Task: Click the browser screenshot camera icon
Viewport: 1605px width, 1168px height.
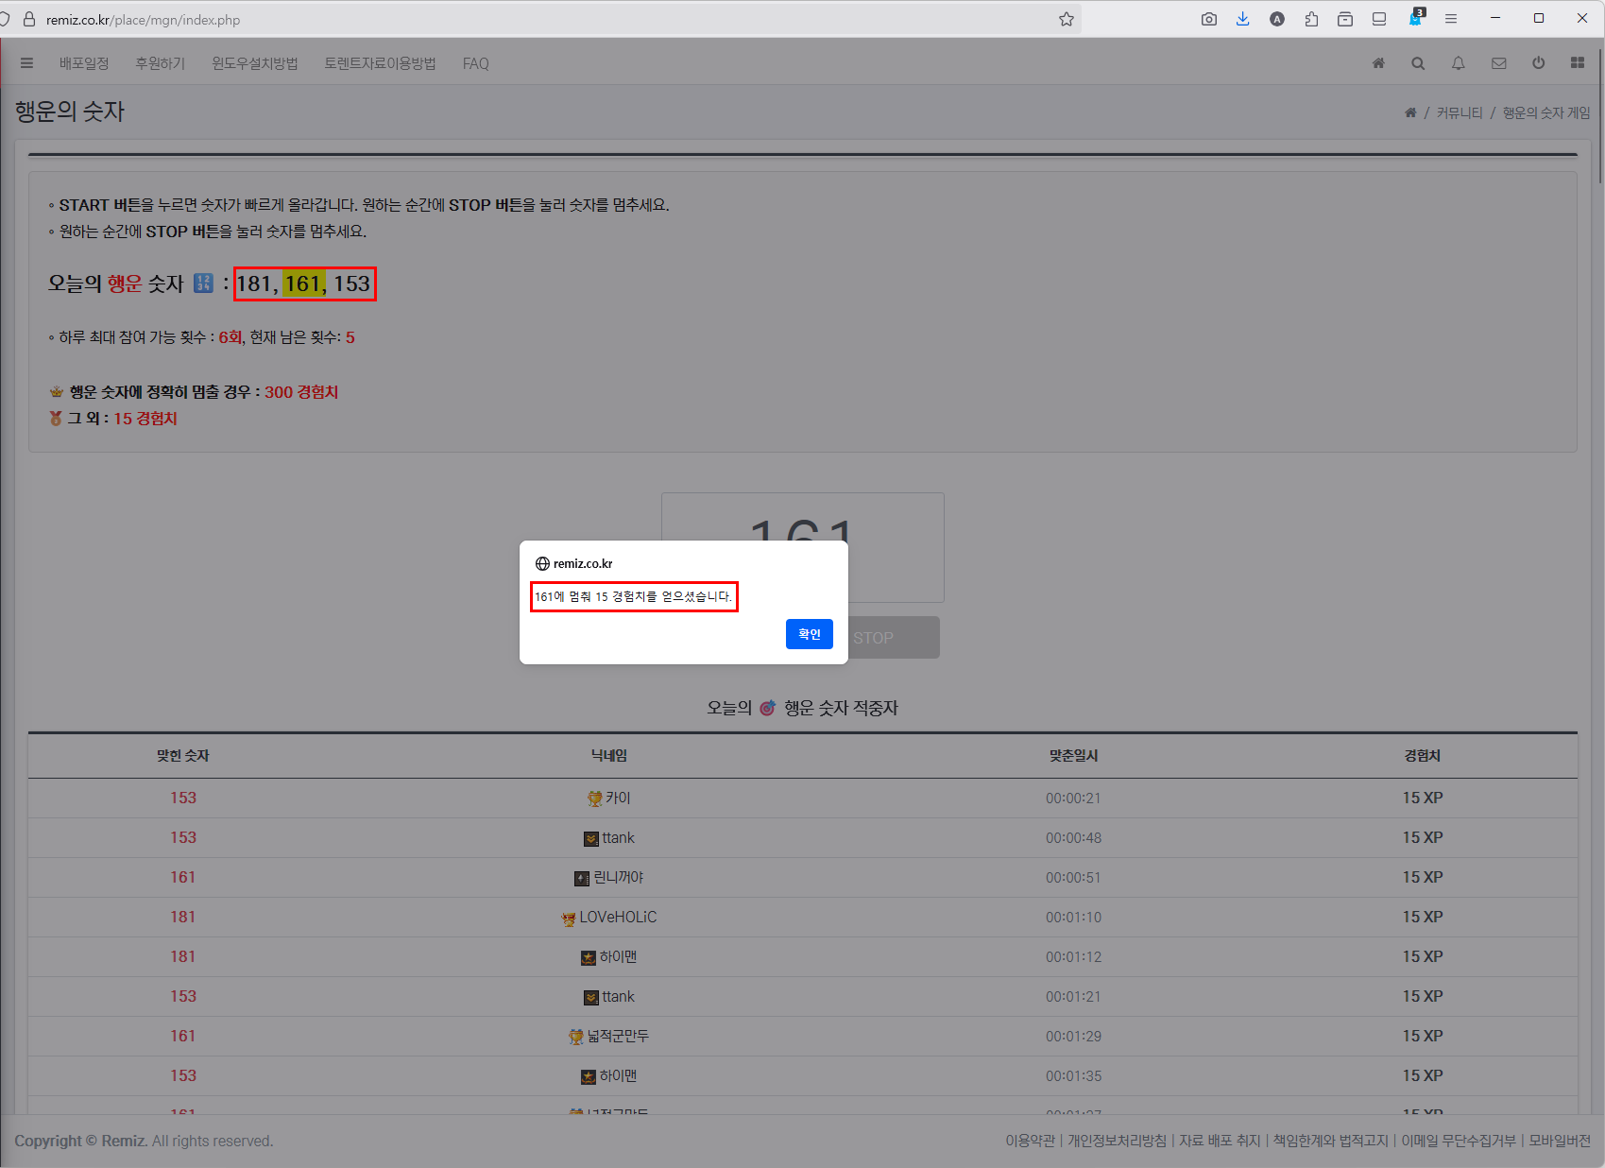Action: pos(1209,19)
